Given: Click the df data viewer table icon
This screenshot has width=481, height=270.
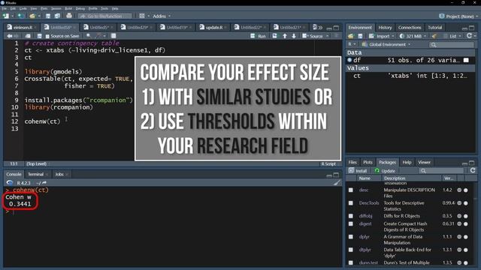Looking at the screenshot, I should pos(466,60).
